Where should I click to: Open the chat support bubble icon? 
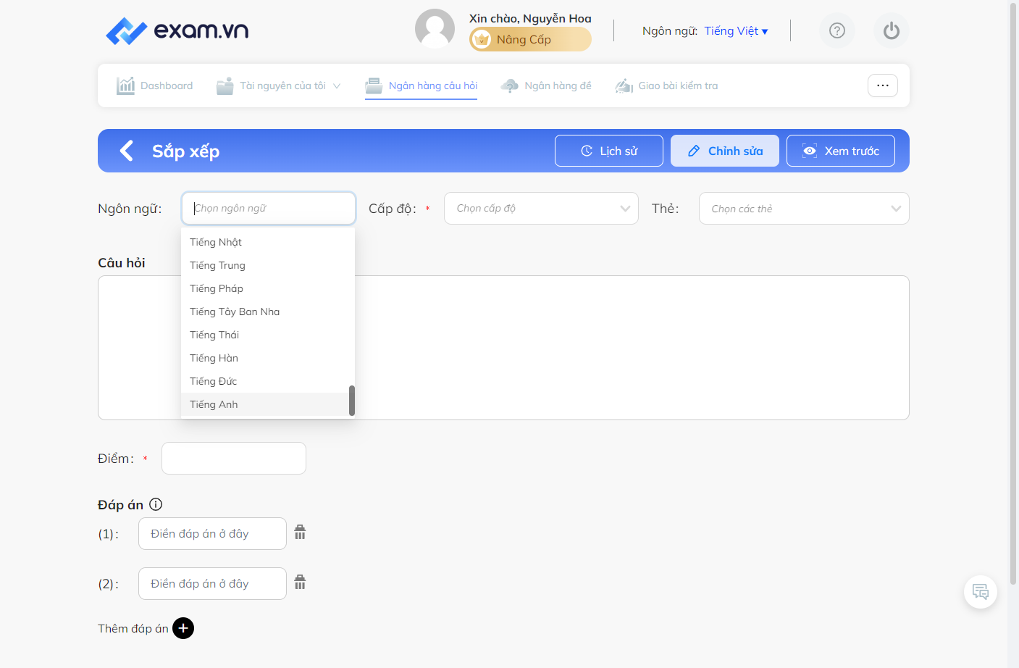click(981, 591)
